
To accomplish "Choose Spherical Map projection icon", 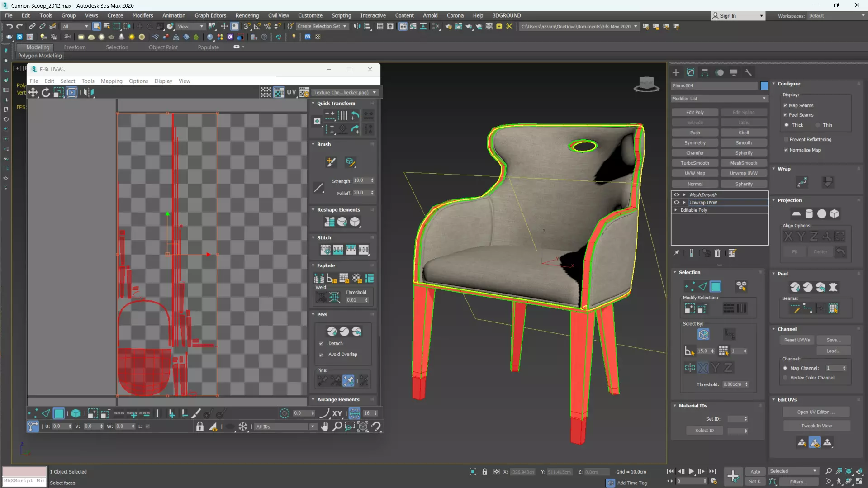I will (821, 214).
